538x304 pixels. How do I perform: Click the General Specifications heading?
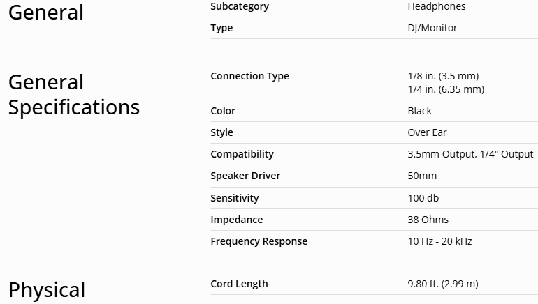pyautogui.click(x=73, y=95)
